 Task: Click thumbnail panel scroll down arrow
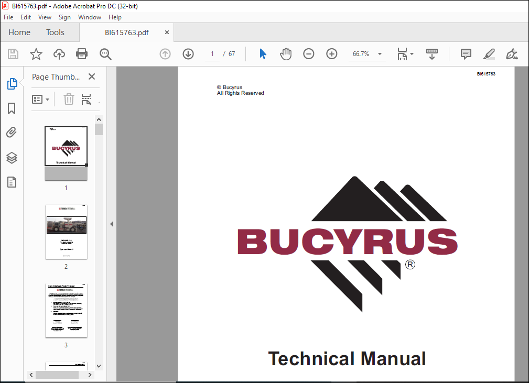(x=99, y=366)
